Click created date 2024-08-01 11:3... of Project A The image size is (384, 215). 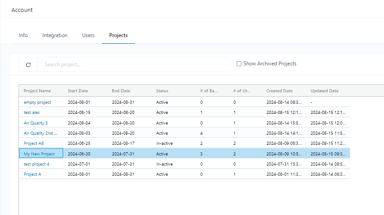tap(284, 174)
